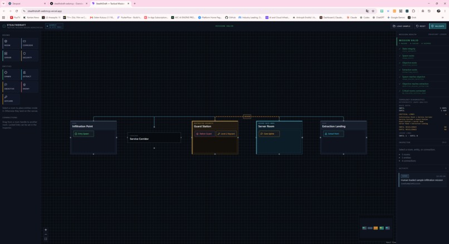Viewport: 449px width, 244px height.
Task: Open the browser extensions puzzle icon
Action: 413,11
